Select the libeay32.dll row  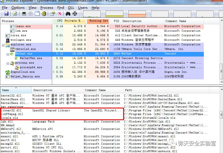point(104,110)
